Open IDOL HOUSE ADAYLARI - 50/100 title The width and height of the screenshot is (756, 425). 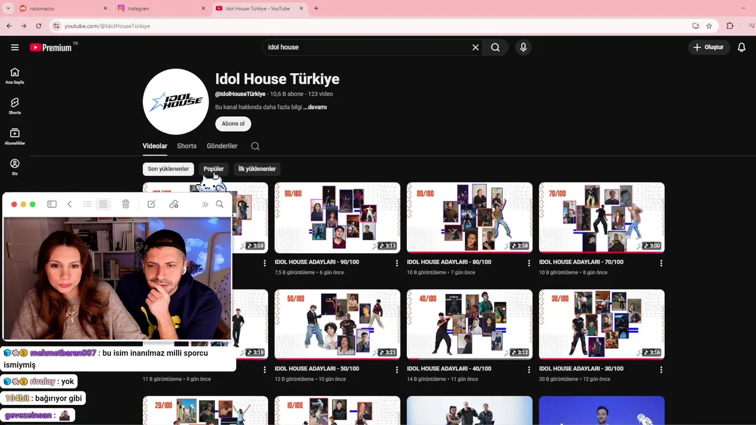pos(317,369)
